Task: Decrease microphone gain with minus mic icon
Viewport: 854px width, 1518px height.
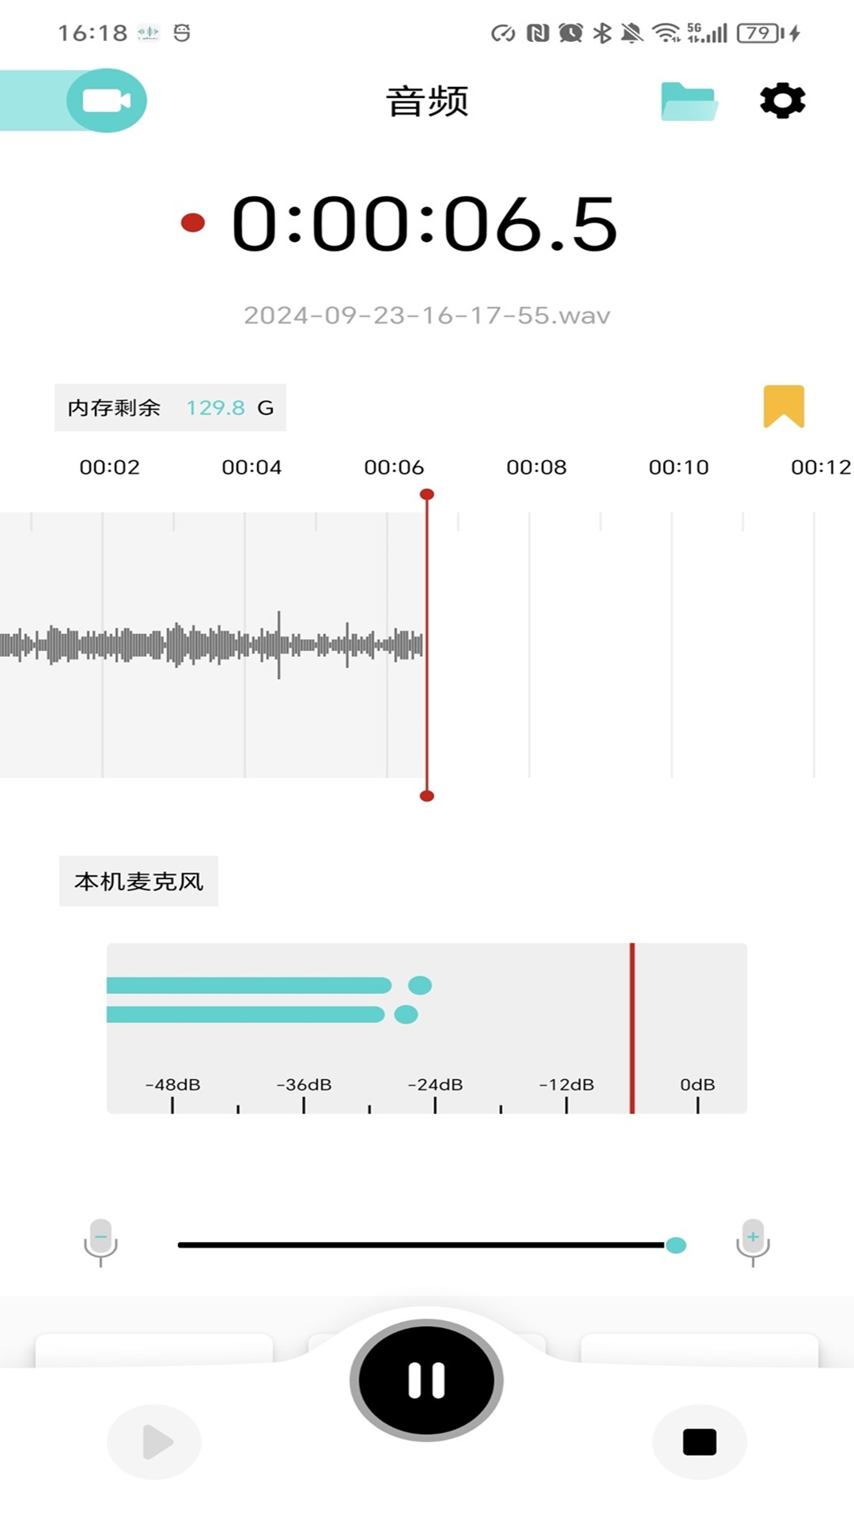Action: point(100,1241)
